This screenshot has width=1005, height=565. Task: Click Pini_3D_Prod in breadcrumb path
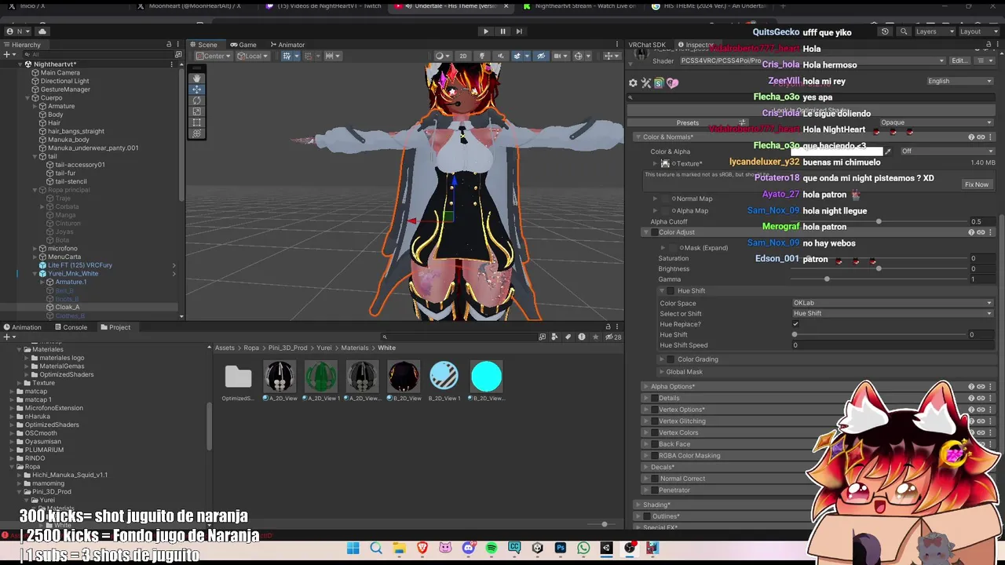pyautogui.click(x=288, y=348)
